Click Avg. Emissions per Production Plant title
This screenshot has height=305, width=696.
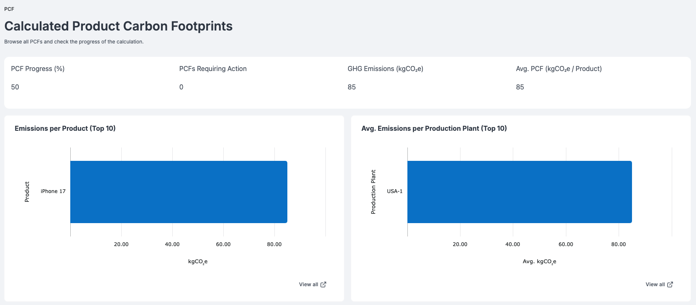click(434, 128)
